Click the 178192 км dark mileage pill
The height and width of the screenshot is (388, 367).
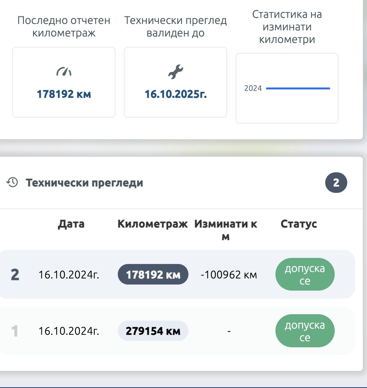(x=153, y=274)
